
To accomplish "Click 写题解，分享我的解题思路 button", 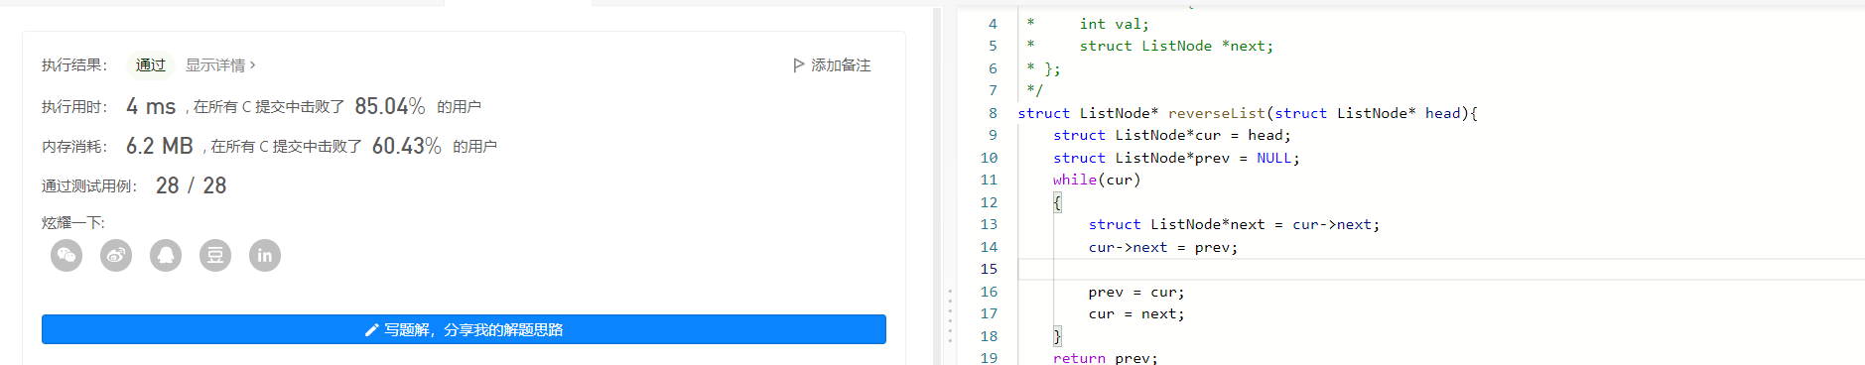I will tap(464, 329).
